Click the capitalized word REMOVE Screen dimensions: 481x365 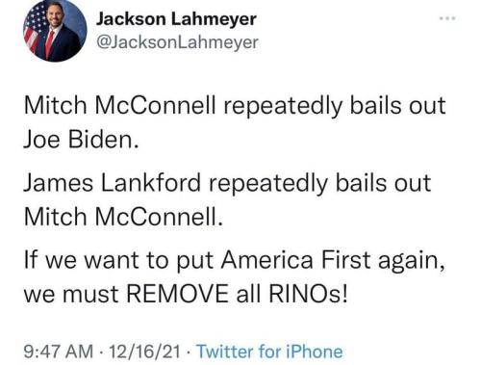click(x=177, y=294)
